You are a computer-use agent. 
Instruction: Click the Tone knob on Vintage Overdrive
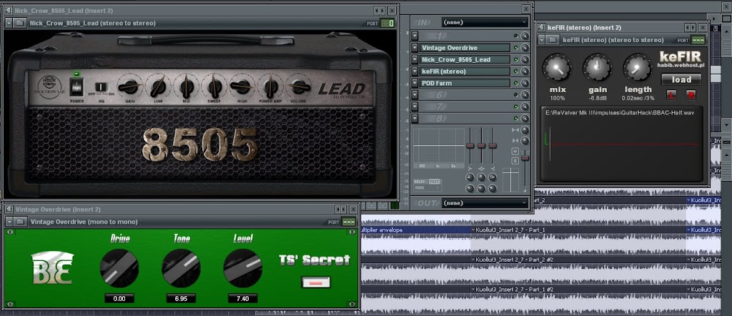(x=181, y=268)
